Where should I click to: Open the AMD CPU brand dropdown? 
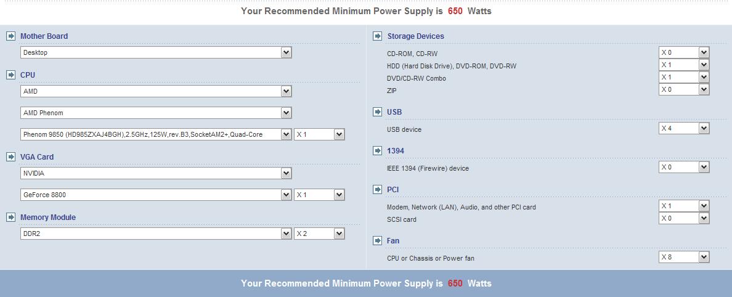pyautogui.click(x=286, y=91)
